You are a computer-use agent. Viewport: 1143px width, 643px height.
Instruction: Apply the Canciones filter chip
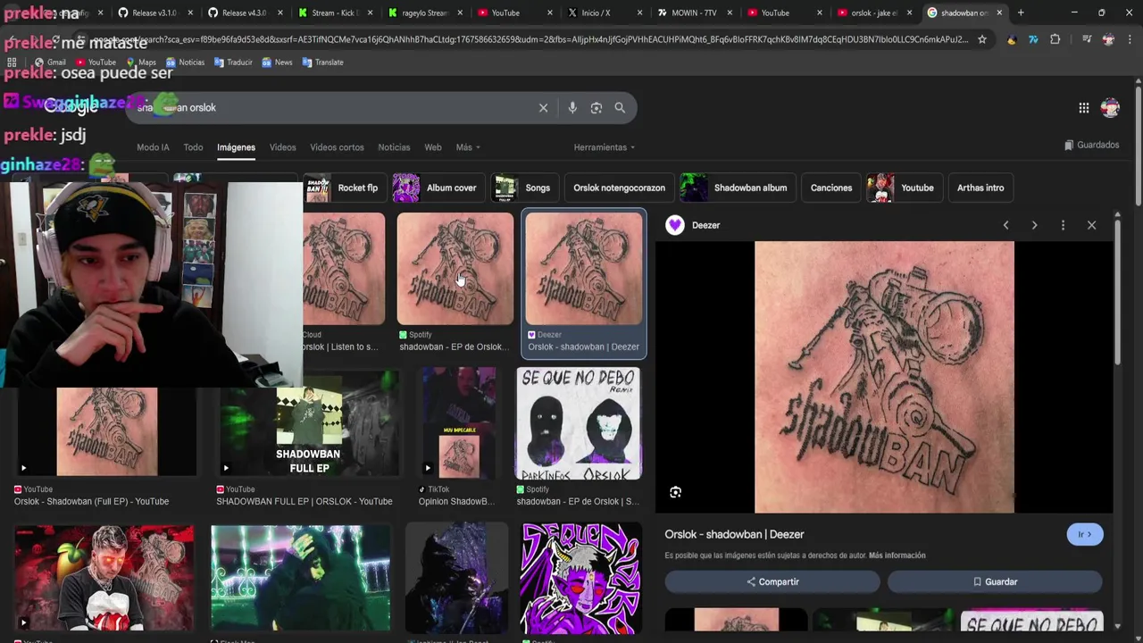(831, 188)
